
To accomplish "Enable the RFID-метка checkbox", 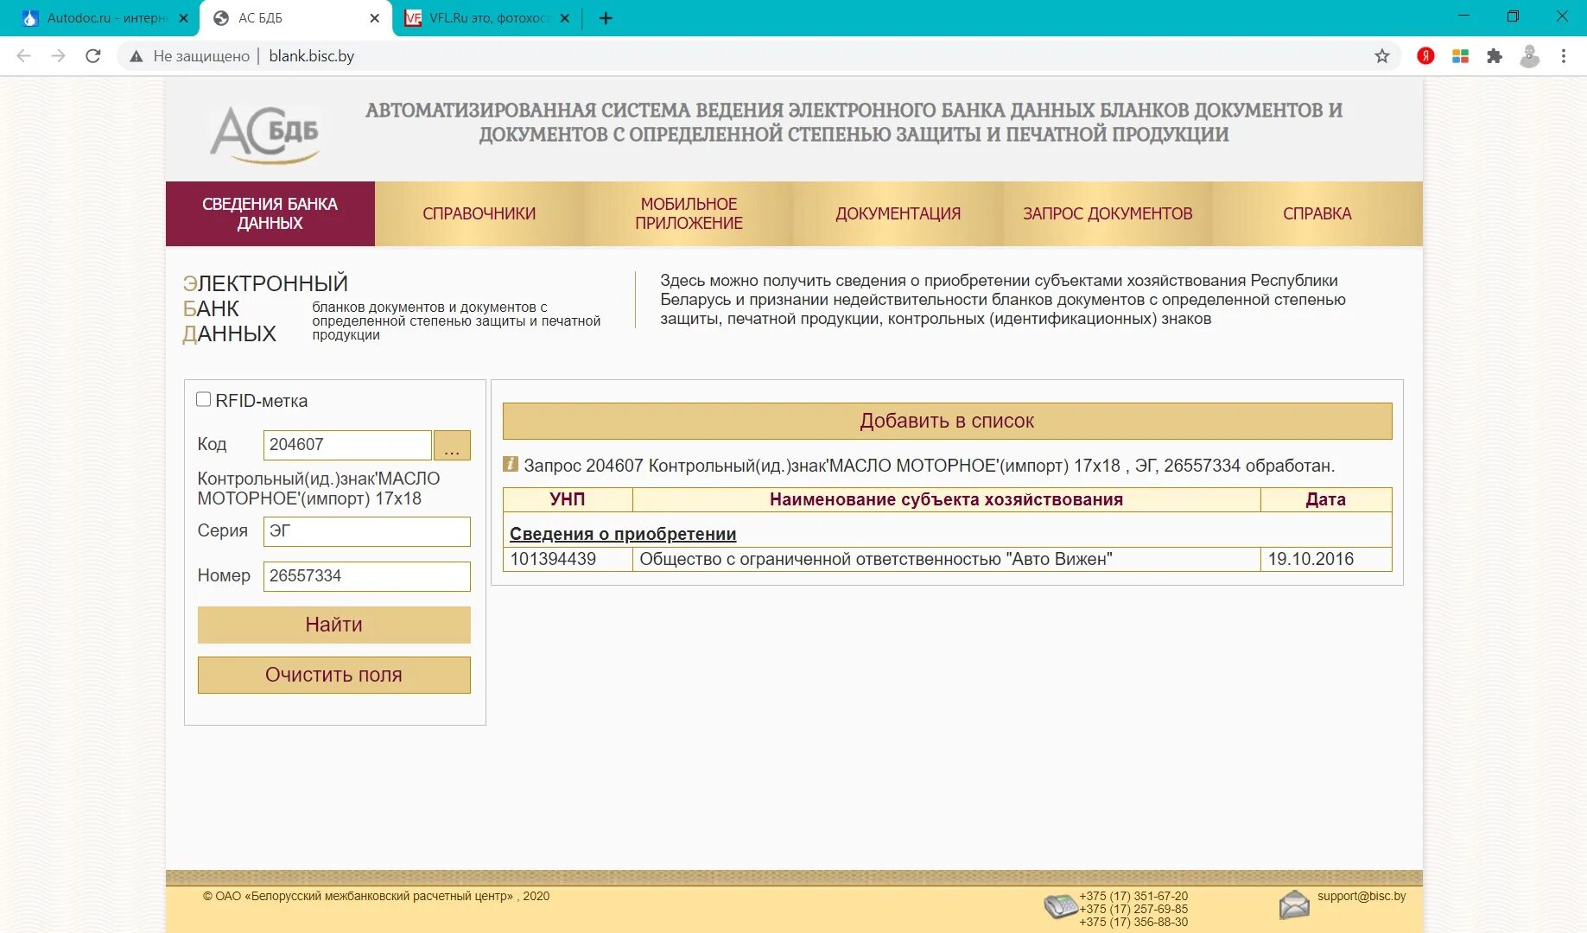I will [x=204, y=399].
